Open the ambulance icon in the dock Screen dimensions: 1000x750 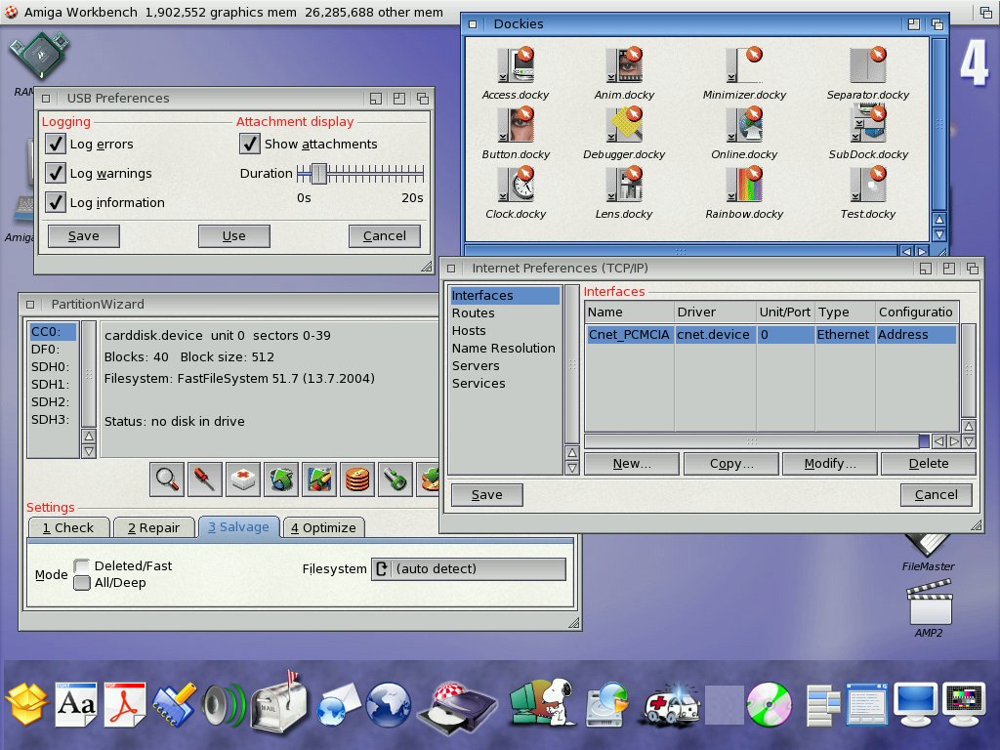[x=671, y=706]
